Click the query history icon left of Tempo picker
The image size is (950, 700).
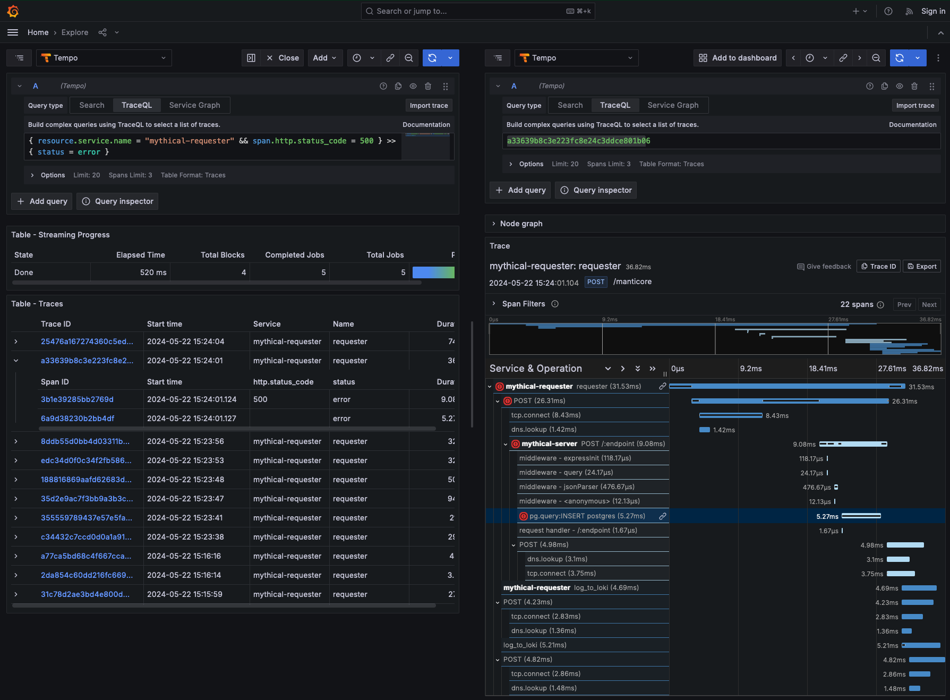click(19, 58)
